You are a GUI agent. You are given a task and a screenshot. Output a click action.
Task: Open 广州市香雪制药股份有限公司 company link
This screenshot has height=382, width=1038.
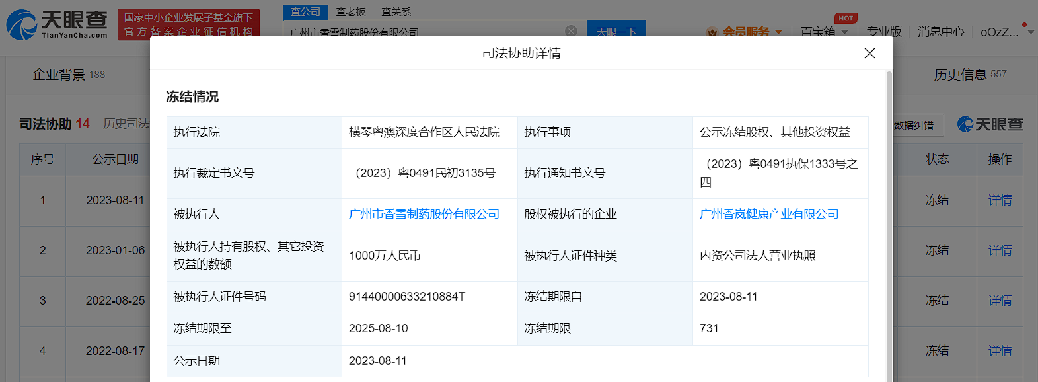pyautogui.click(x=424, y=214)
